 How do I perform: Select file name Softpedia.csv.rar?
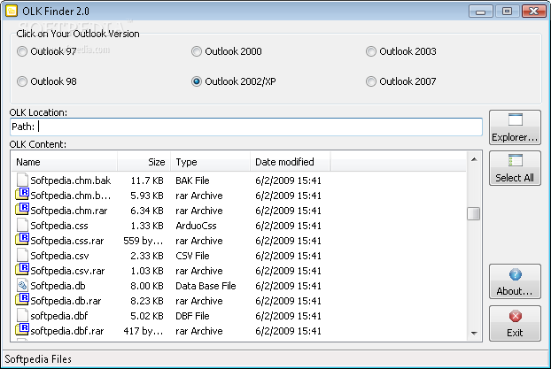coord(67,271)
